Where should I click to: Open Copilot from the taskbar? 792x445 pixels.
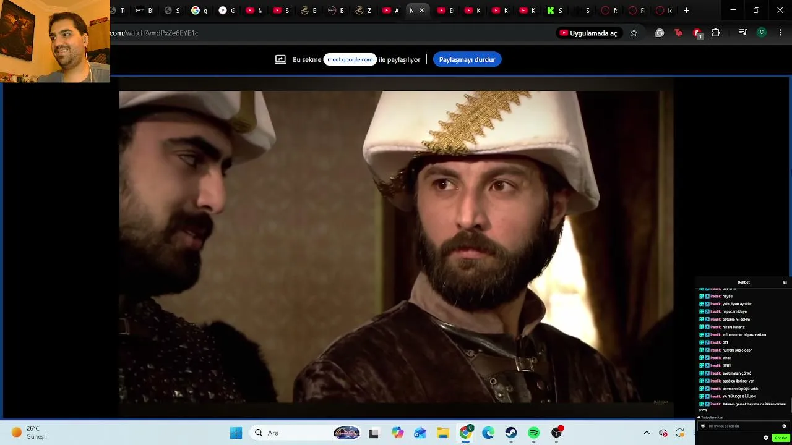397,433
